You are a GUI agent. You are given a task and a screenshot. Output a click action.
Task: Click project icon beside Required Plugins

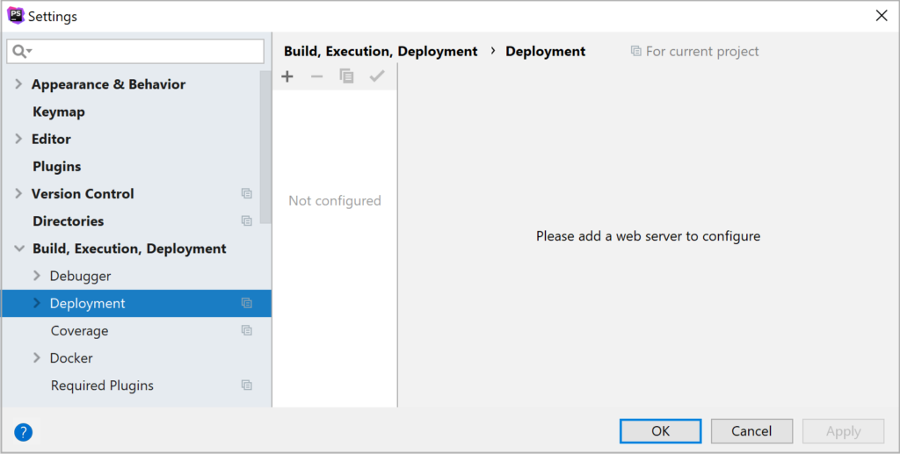247,386
